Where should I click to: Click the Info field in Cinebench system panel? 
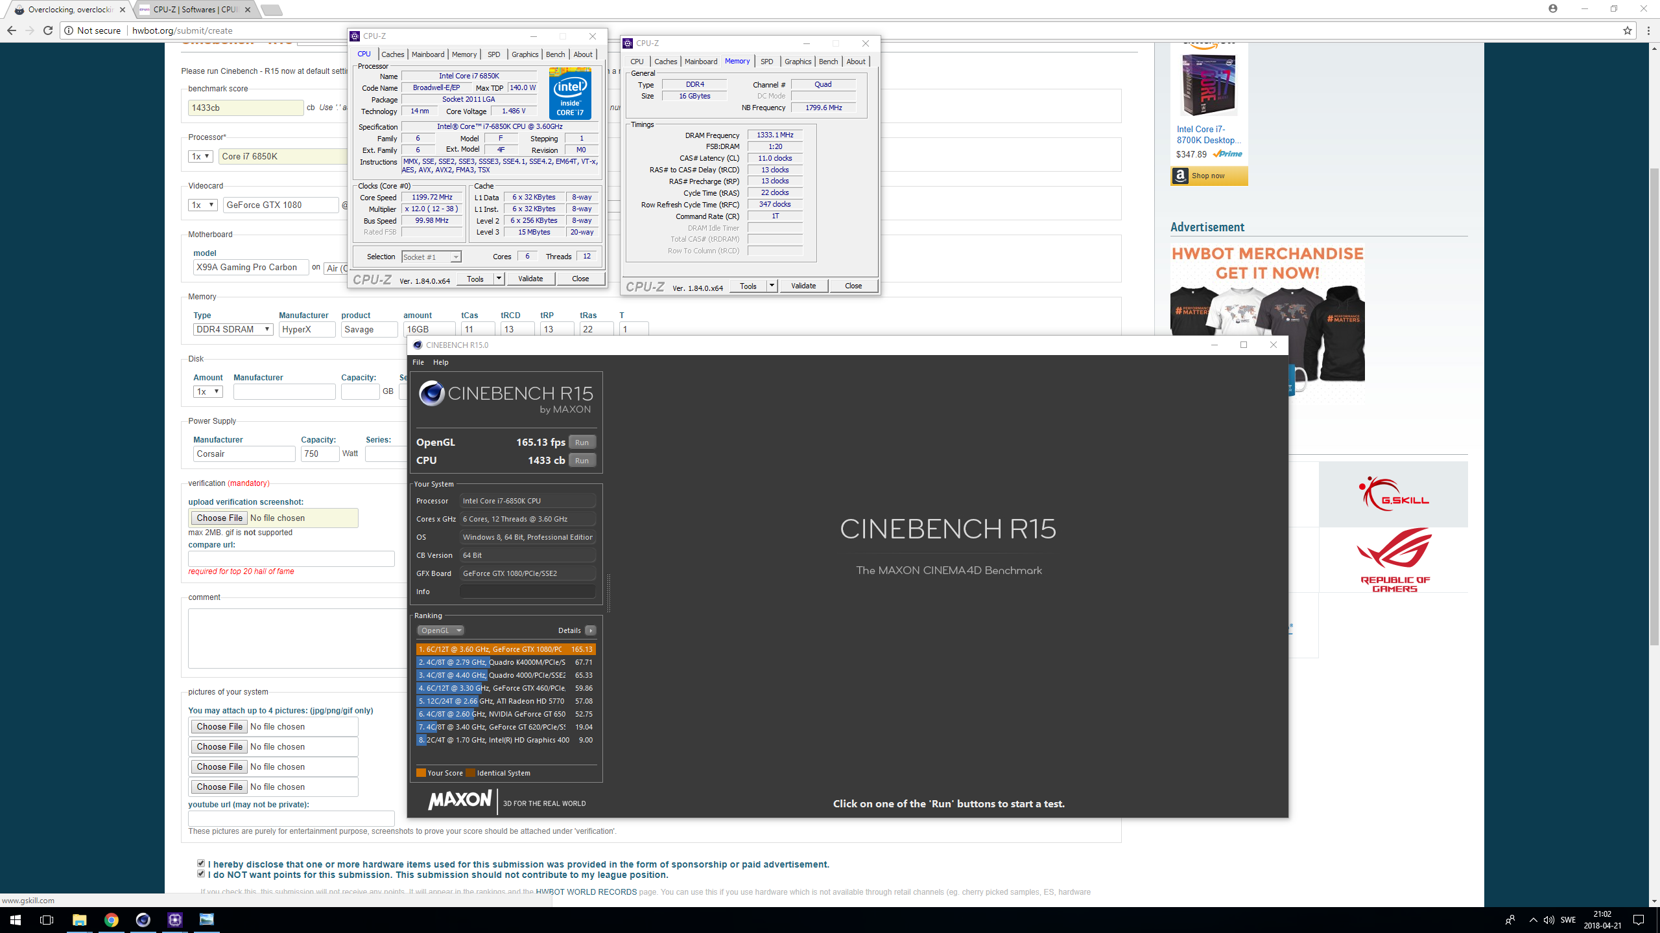point(527,592)
